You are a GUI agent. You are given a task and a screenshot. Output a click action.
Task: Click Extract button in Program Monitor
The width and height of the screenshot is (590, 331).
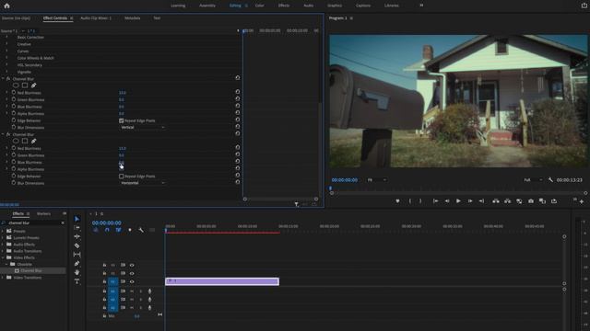[508, 201]
